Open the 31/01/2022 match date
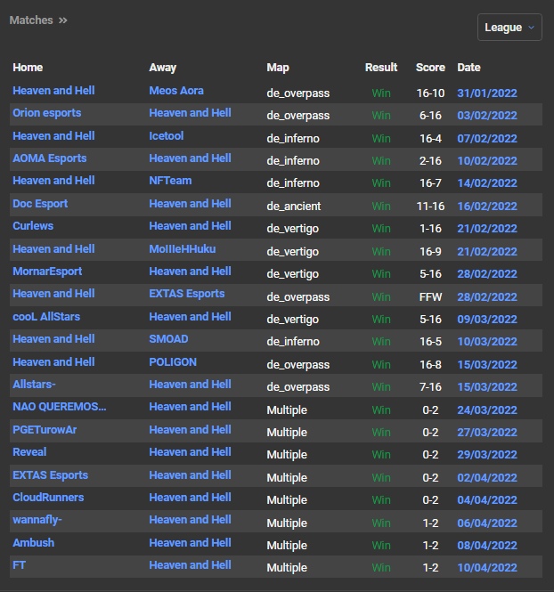The image size is (554, 592). pos(487,93)
